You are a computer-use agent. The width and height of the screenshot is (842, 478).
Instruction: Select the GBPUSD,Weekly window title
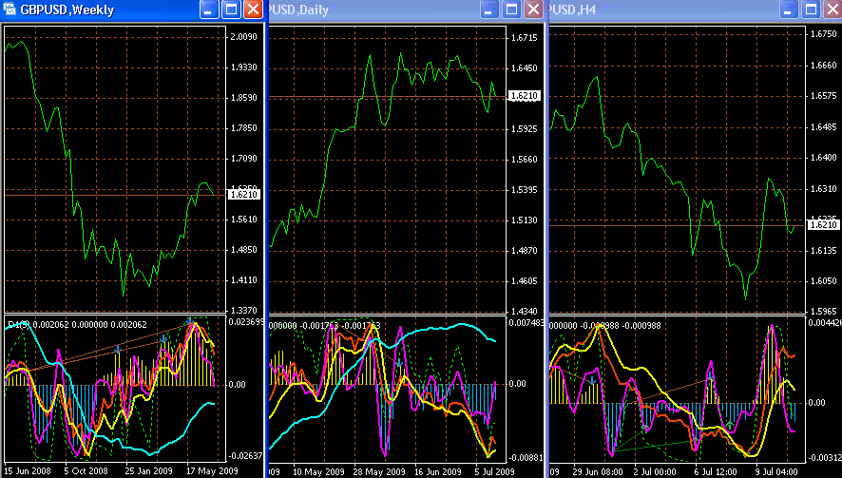coord(67,10)
